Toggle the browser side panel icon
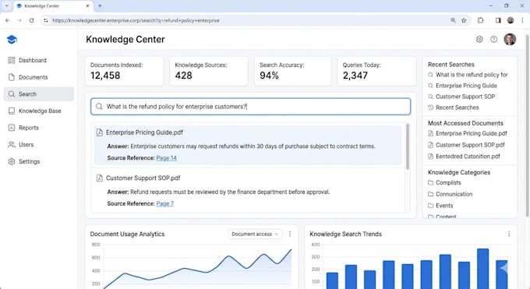 [498, 20]
